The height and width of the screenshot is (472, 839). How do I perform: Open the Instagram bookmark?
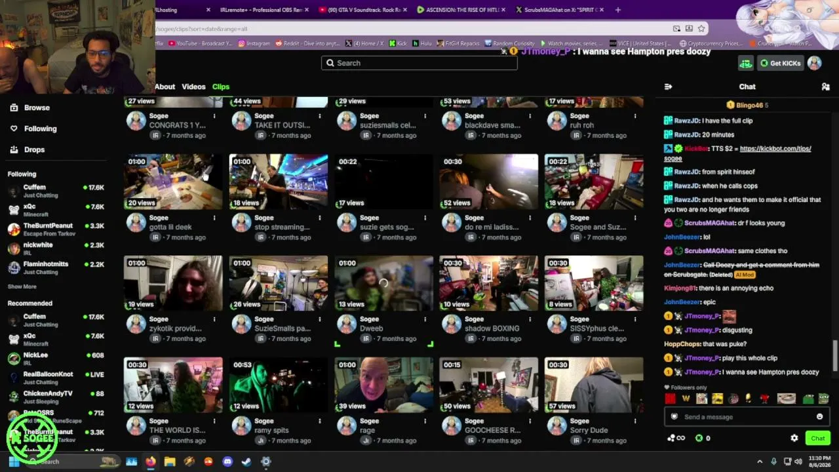click(x=254, y=43)
